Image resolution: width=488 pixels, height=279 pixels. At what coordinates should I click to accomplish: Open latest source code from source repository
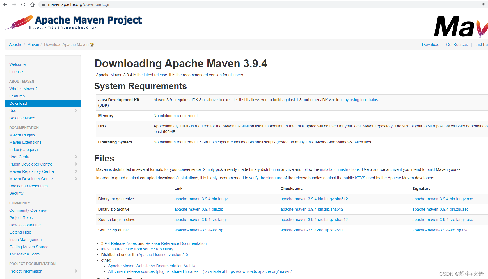coord(137,249)
